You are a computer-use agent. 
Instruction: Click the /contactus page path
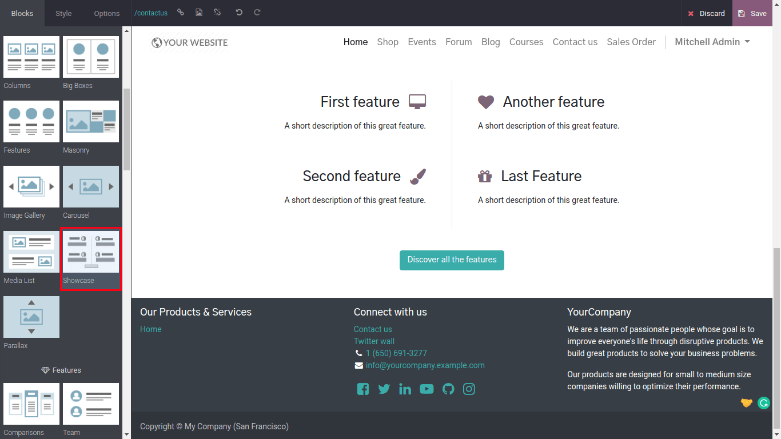pos(151,13)
